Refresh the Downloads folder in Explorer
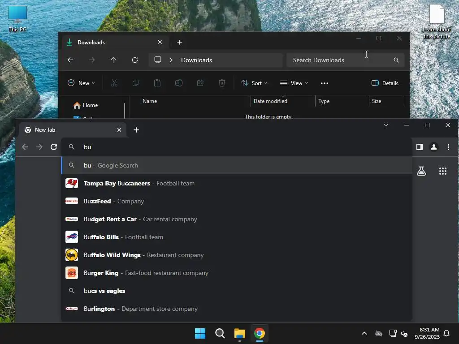Image resolution: width=459 pixels, height=344 pixels. coord(135,60)
